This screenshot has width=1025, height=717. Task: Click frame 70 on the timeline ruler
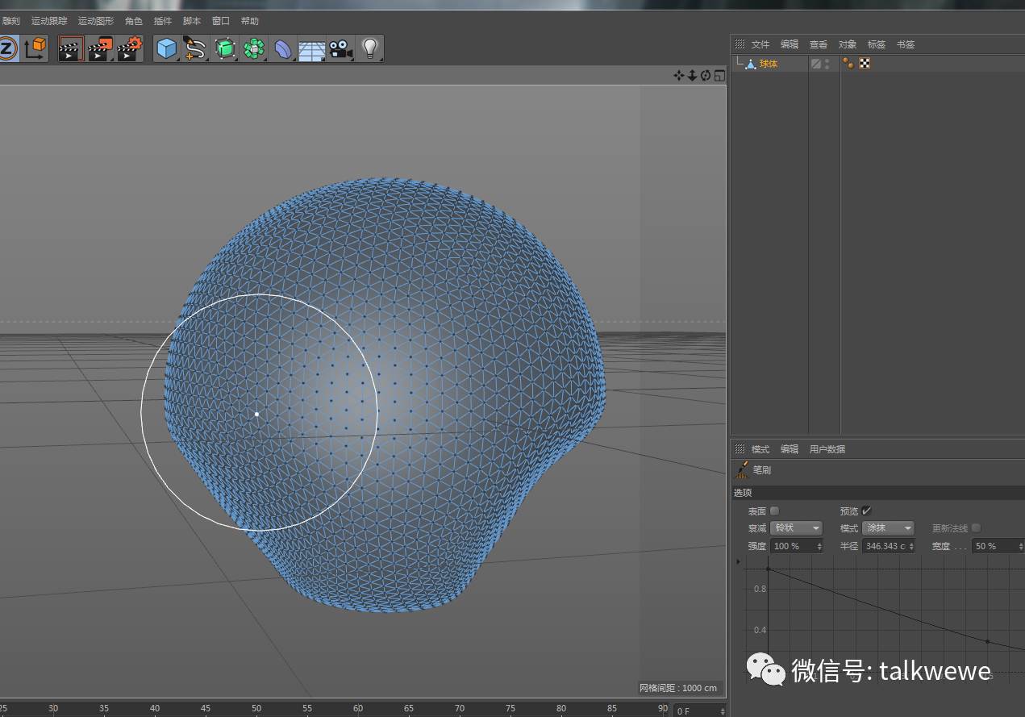click(x=460, y=708)
